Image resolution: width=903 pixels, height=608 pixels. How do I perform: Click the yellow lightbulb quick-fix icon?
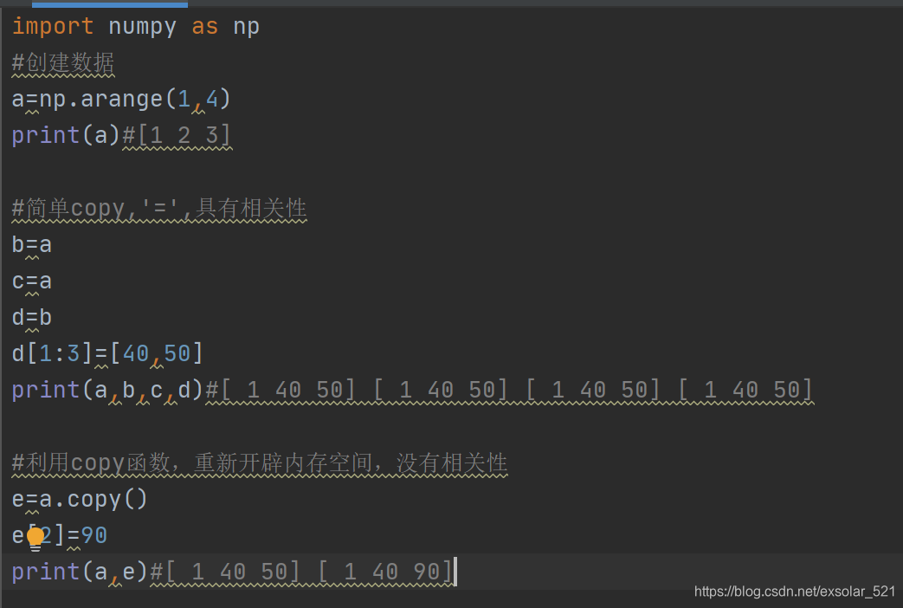tap(35, 539)
